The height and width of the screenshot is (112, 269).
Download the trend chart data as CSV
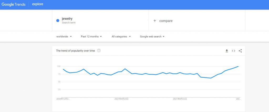[x=227, y=51]
